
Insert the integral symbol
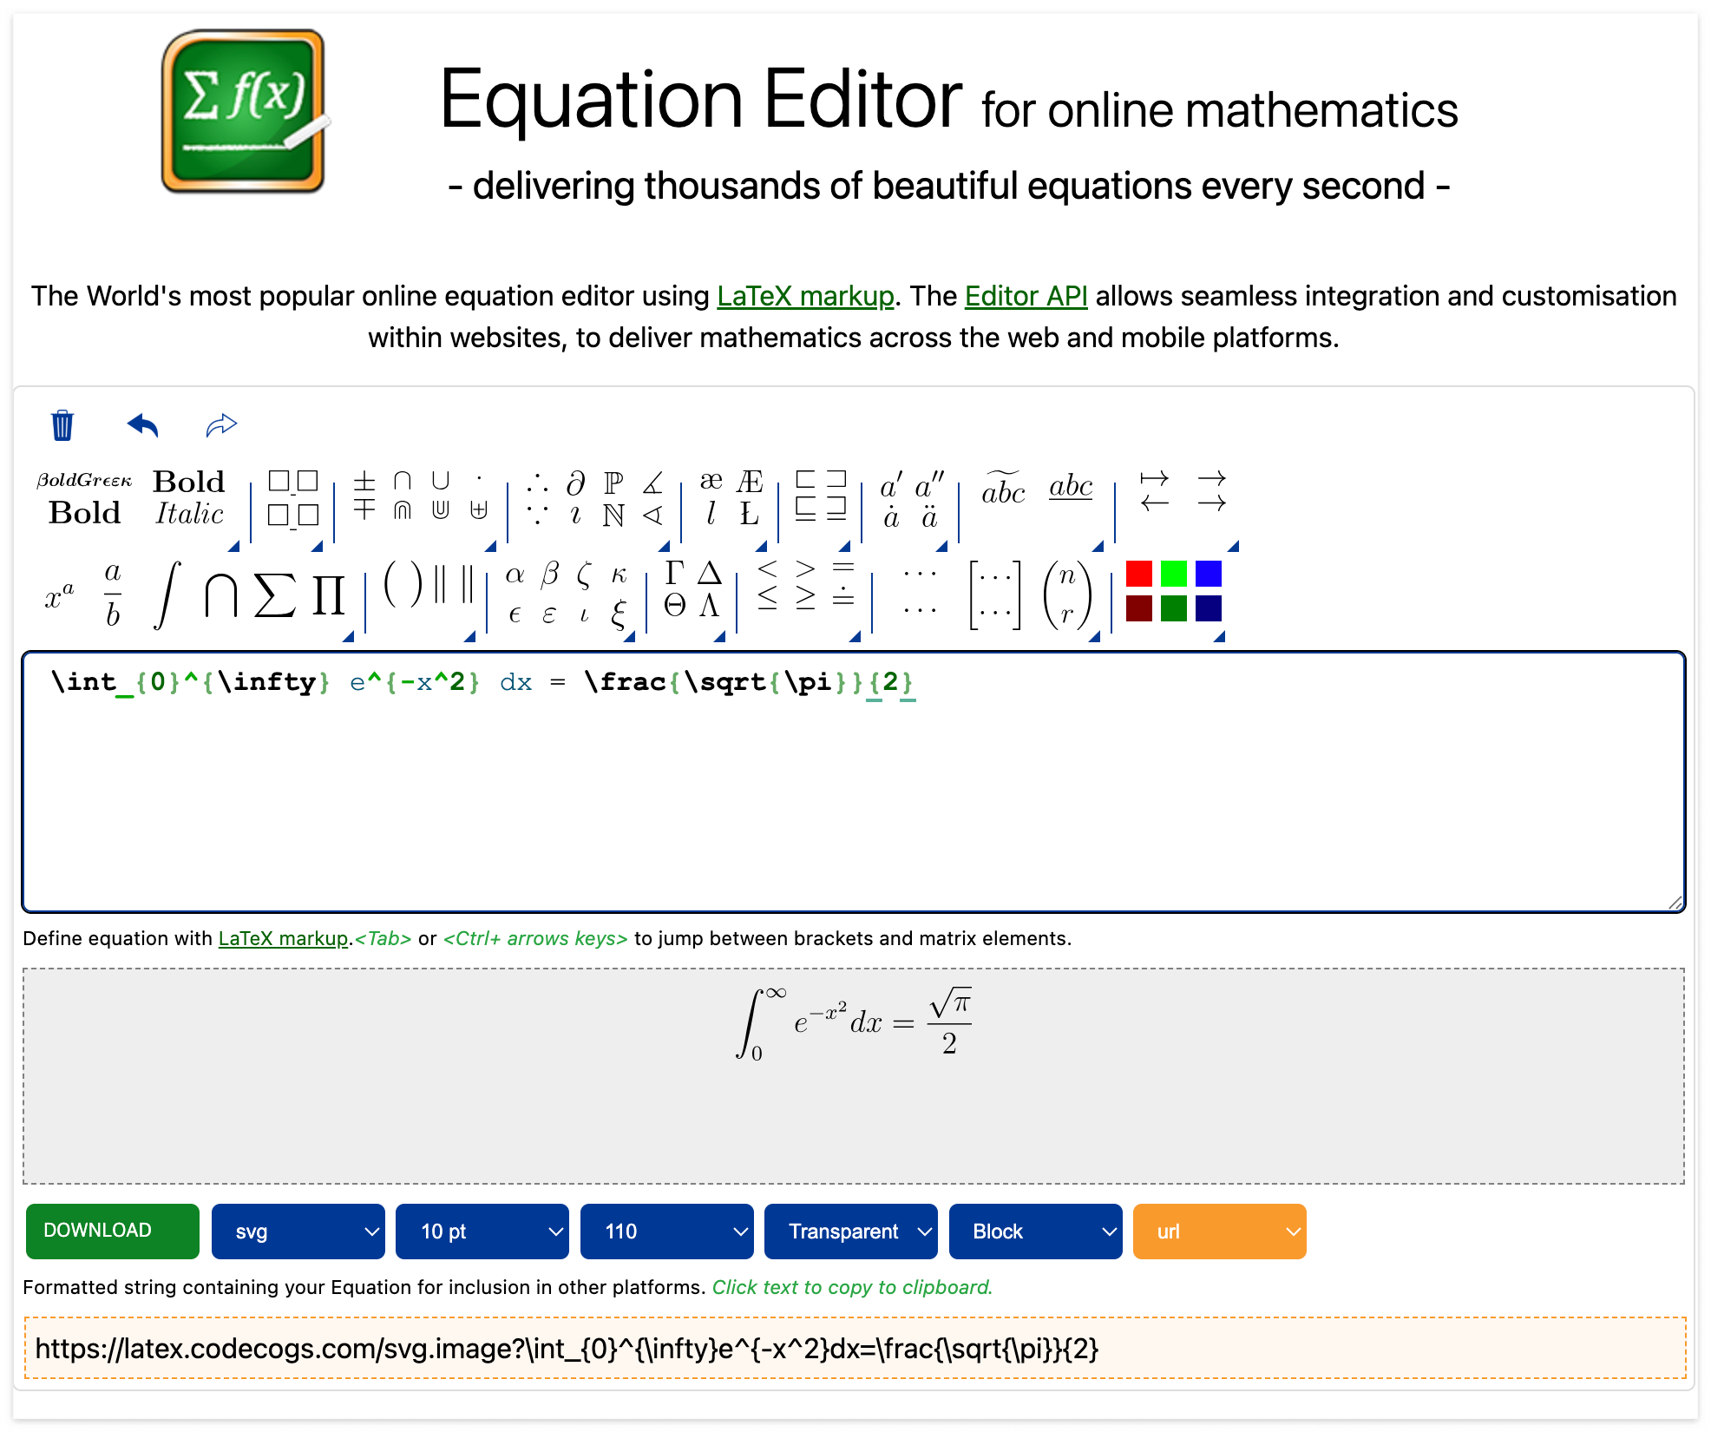[x=167, y=595]
